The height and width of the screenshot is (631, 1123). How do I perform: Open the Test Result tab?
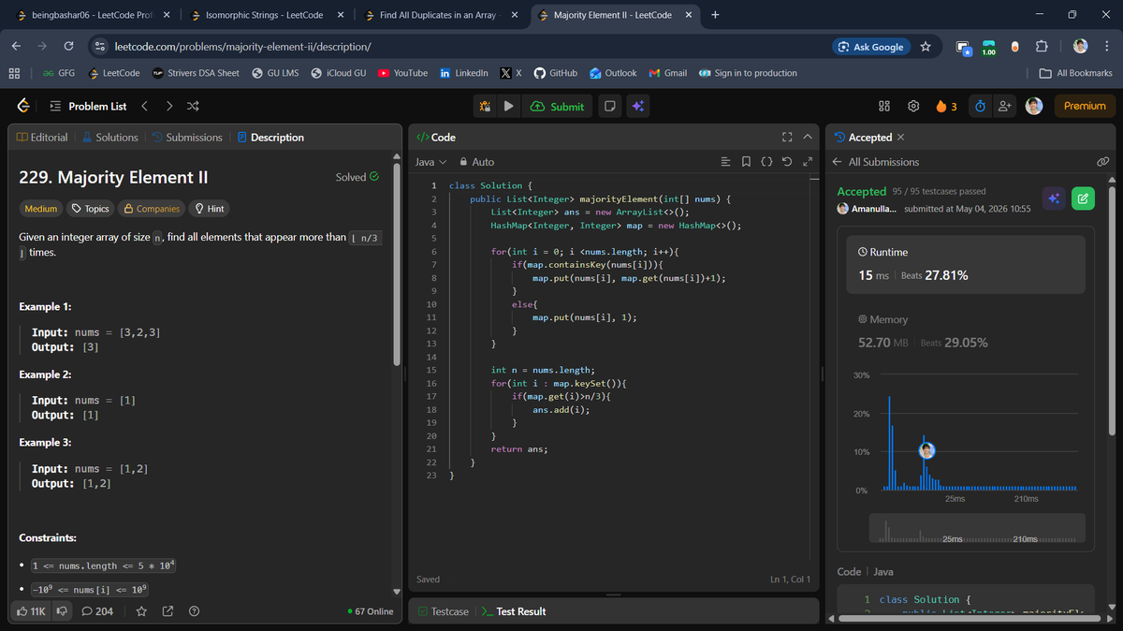(x=514, y=611)
